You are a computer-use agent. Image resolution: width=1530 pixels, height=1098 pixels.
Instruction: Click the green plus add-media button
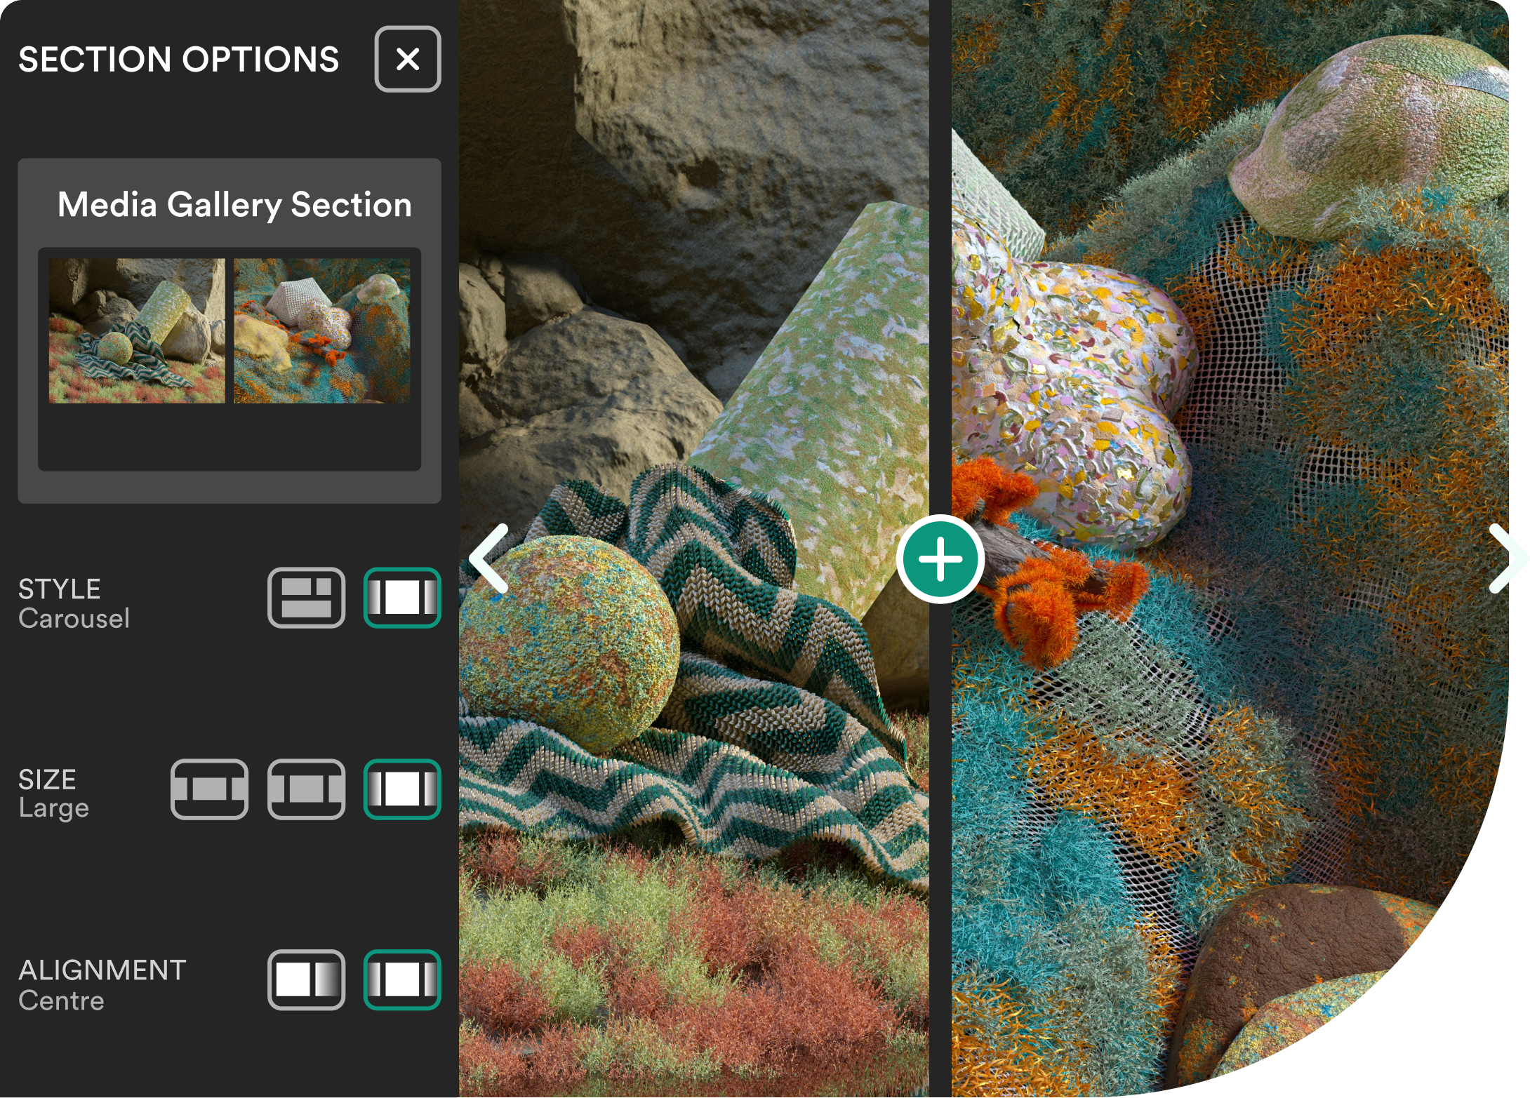coord(940,559)
